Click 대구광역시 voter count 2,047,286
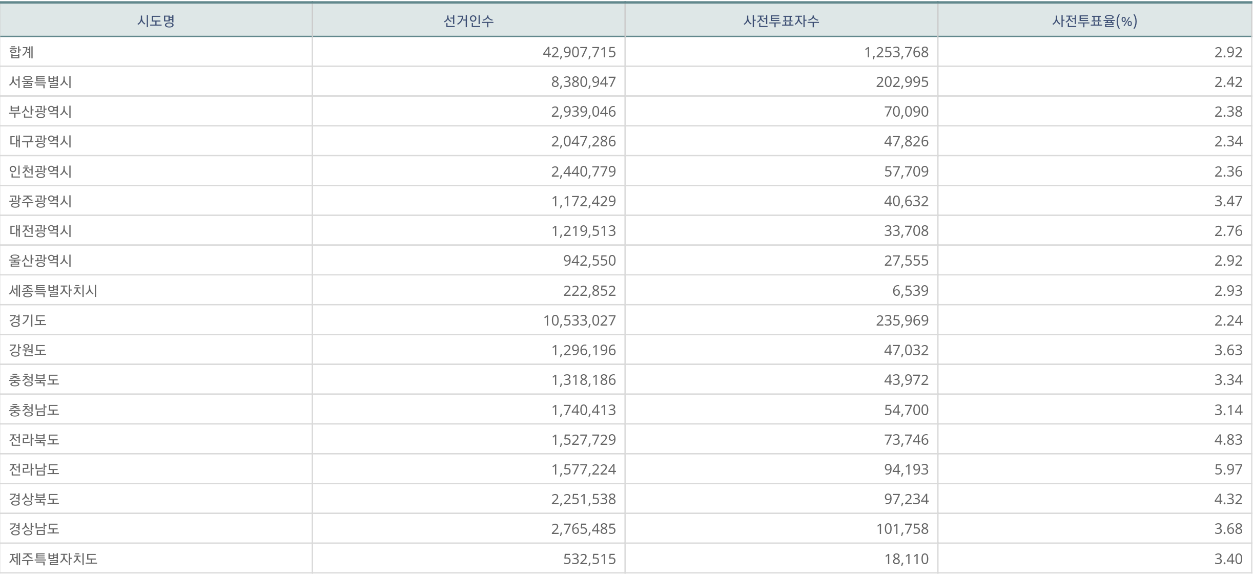1253x579 pixels. pyautogui.click(x=583, y=141)
